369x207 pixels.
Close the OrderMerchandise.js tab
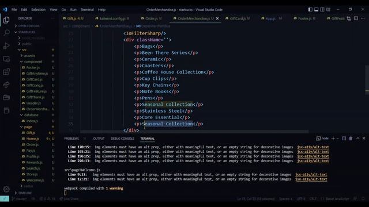pos(217,18)
